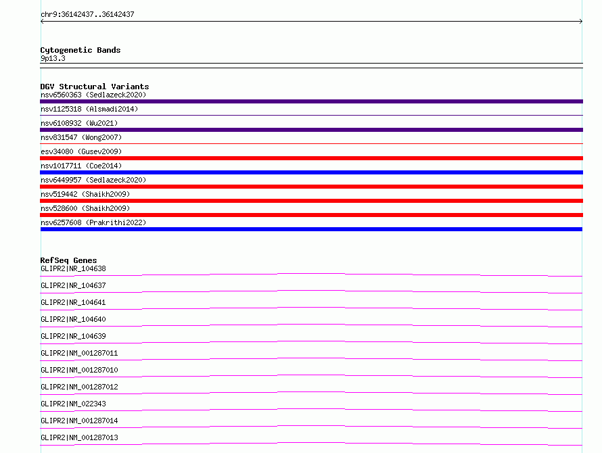Image resolution: width=602 pixels, height=453 pixels.
Task: Click transcript GLIPR2|NM_001287013
Action: click(79, 437)
